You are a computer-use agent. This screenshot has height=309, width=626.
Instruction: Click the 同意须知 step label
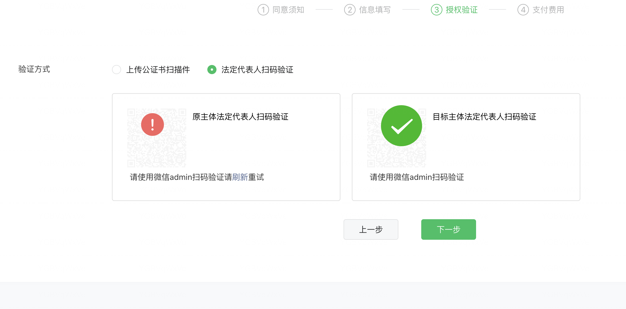pos(288,10)
